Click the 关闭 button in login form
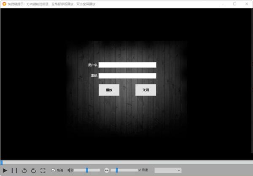 pos(145,90)
